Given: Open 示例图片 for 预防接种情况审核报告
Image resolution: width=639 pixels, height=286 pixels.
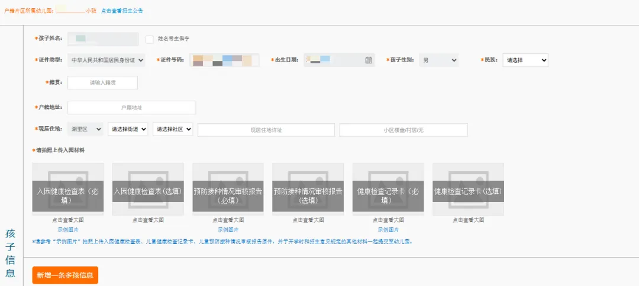Looking at the screenshot, I should (228, 230).
